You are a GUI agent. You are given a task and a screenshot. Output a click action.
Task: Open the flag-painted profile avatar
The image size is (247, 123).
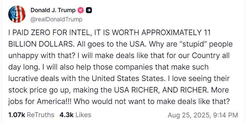click(x=17, y=14)
